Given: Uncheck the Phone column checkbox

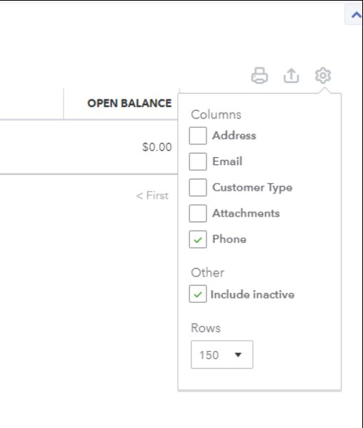Looking at the screenshot, I should (x=198, y=239).
